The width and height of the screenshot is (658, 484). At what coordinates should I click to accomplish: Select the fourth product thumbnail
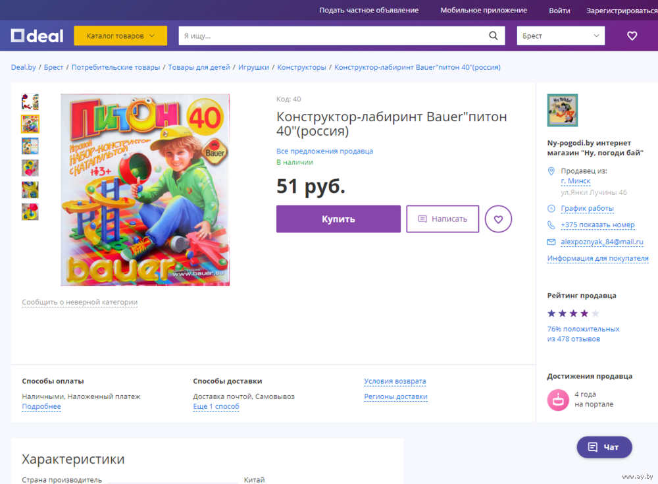(30, 168)
